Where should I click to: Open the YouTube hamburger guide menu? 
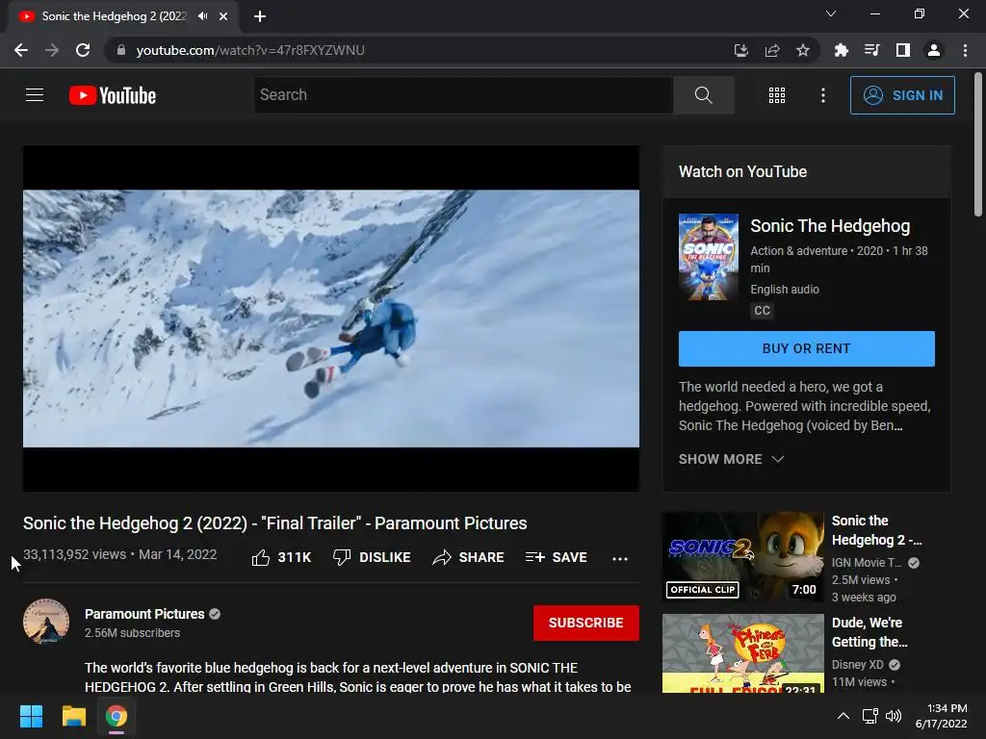(x=35, y=95)
